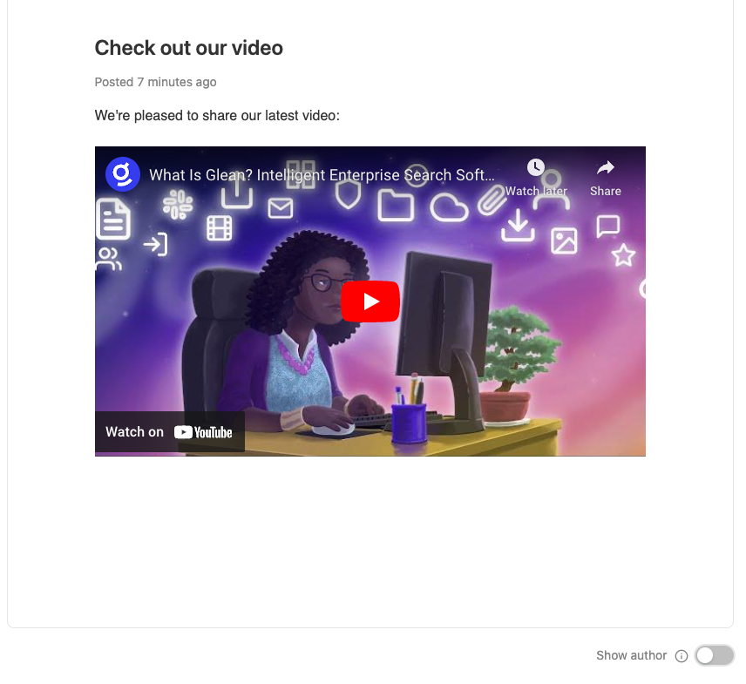Open the video title link
This screenshot has height=684, width=746.
[322, 175]
